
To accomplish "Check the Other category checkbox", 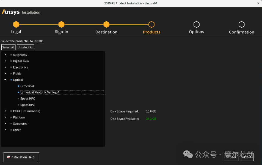I will (11, 130).
